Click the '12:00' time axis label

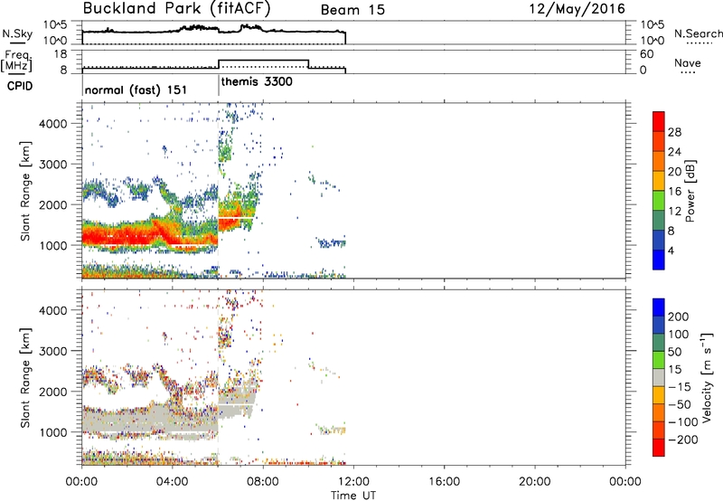[353, 482]
